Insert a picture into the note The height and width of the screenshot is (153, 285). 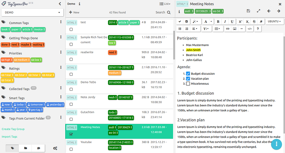click(x=235, y=28)
